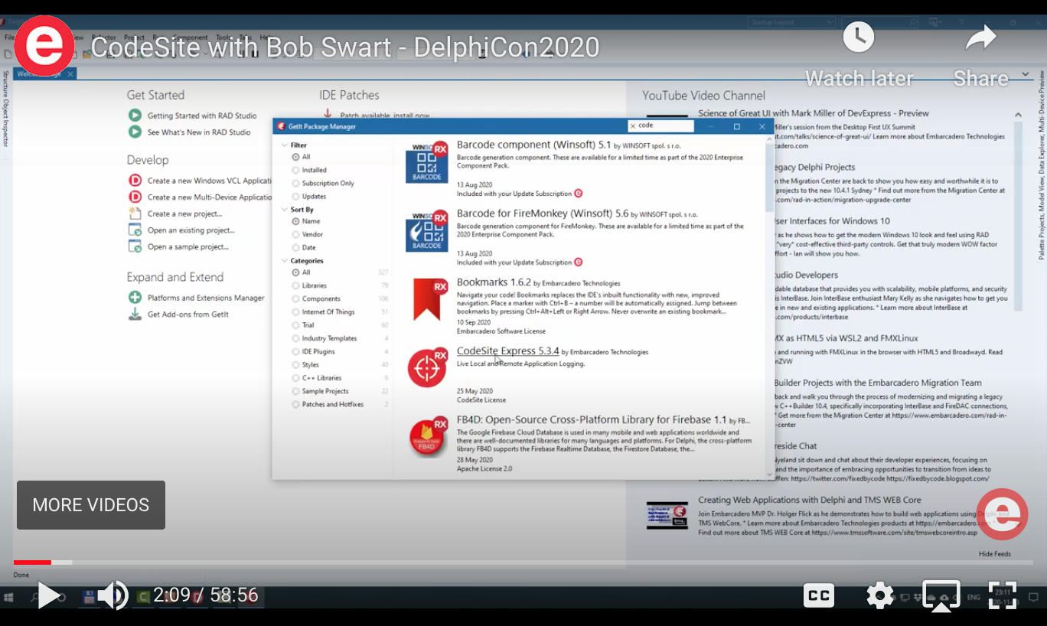Select the Subscription Only filter
1047x626 pixels.
point(296,183)
